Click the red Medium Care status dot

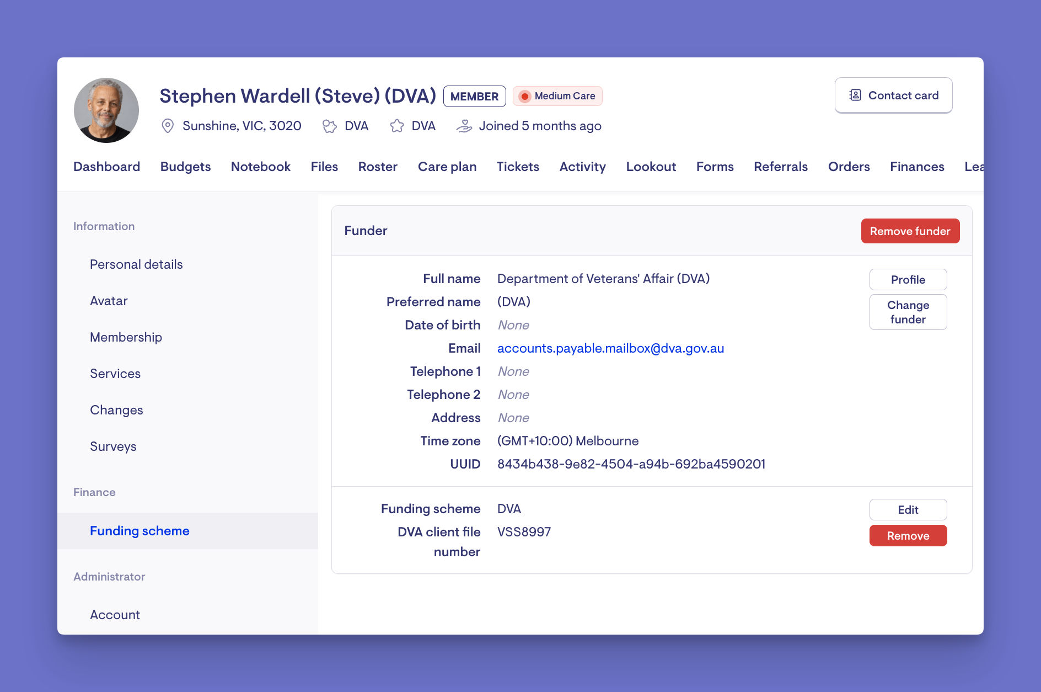click(525, 96)
